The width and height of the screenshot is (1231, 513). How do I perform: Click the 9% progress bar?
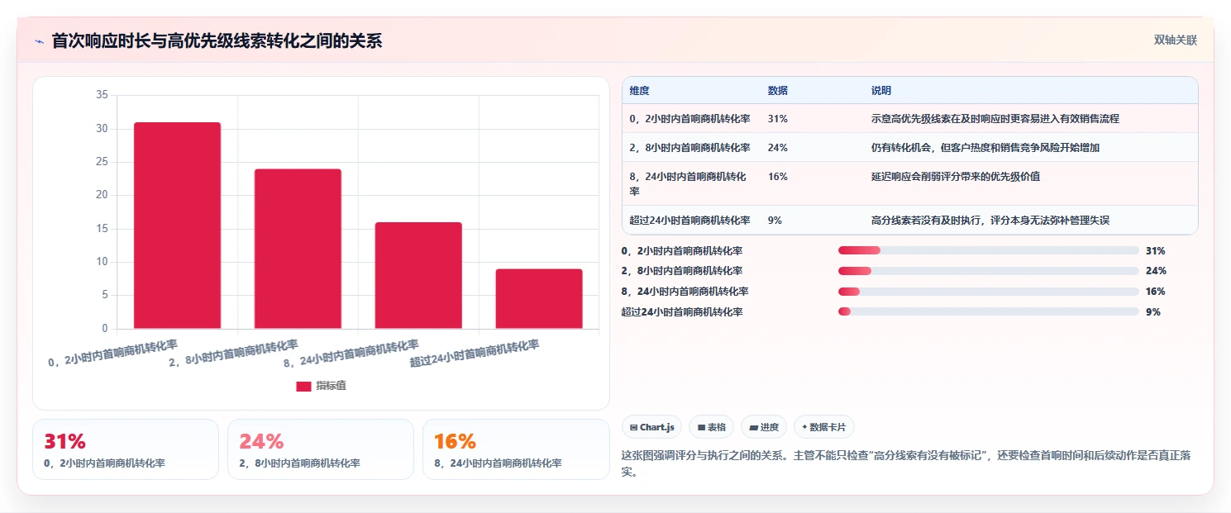pos(989,311)
